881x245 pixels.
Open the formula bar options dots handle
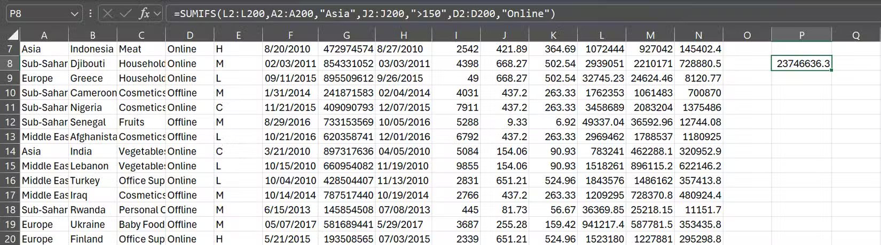90,13
